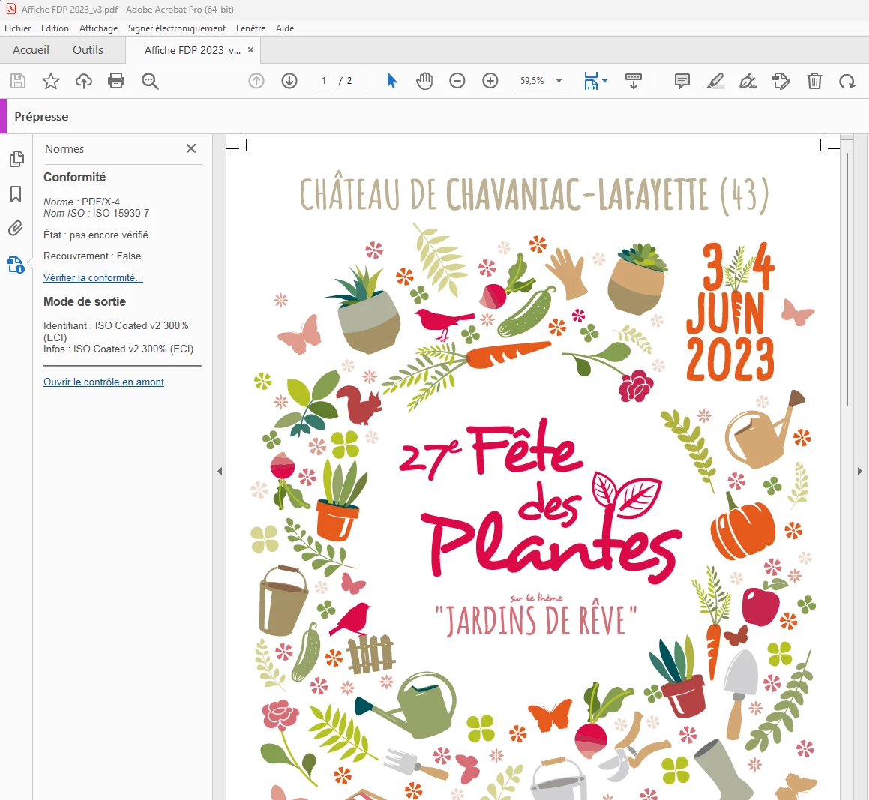Click Vérifier la conformité link
This screenshot has width=869, height=800.
point(93,277)
